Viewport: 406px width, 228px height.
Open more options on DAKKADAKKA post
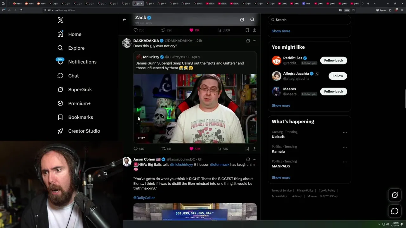[x=254, y=41]
